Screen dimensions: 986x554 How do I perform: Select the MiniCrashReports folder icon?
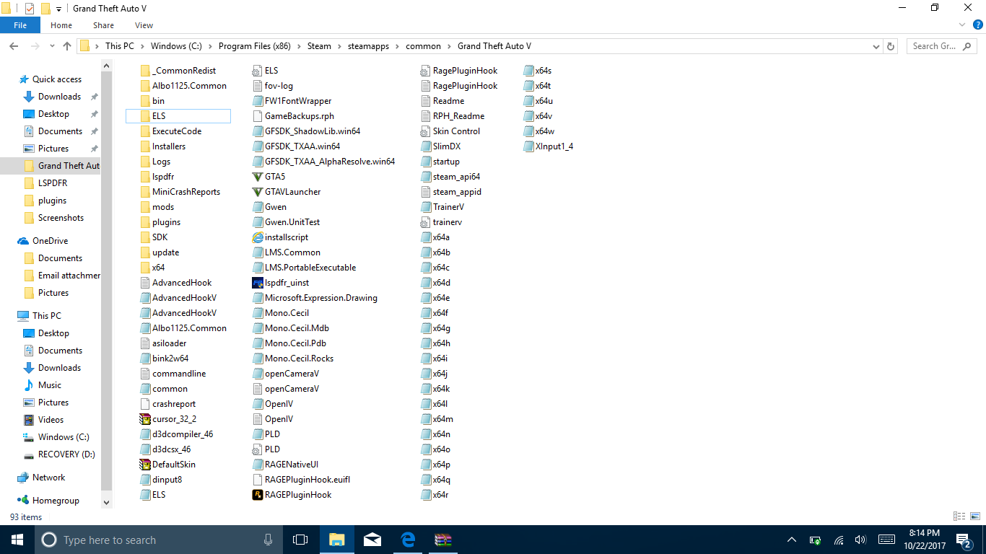(x=145, y=192)
